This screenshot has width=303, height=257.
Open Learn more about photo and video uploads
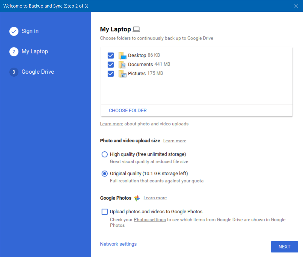[x=112, y=124]
